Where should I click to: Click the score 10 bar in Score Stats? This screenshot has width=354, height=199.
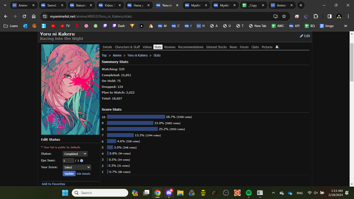[x=136, y=117]
